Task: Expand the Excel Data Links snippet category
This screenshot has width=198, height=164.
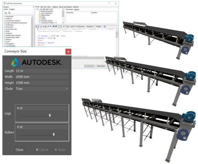Action: [x=5, y=29]
